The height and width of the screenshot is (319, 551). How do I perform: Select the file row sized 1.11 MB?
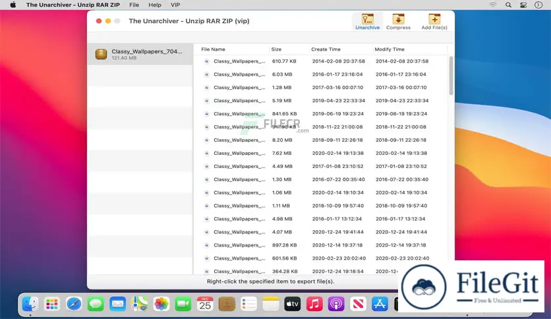321,206
